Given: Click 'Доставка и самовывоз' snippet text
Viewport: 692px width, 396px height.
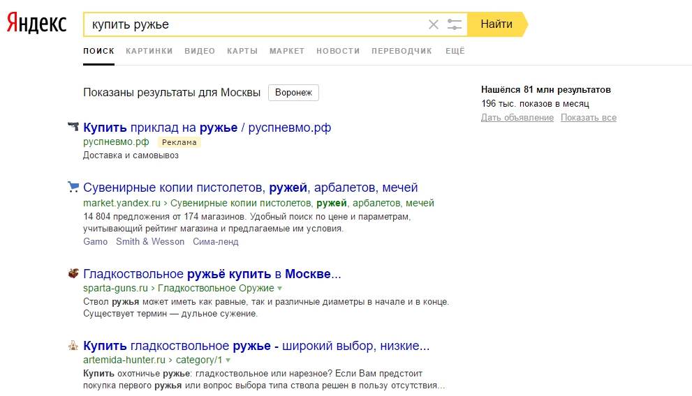Looking at the screenshot, I should (131, 155).
